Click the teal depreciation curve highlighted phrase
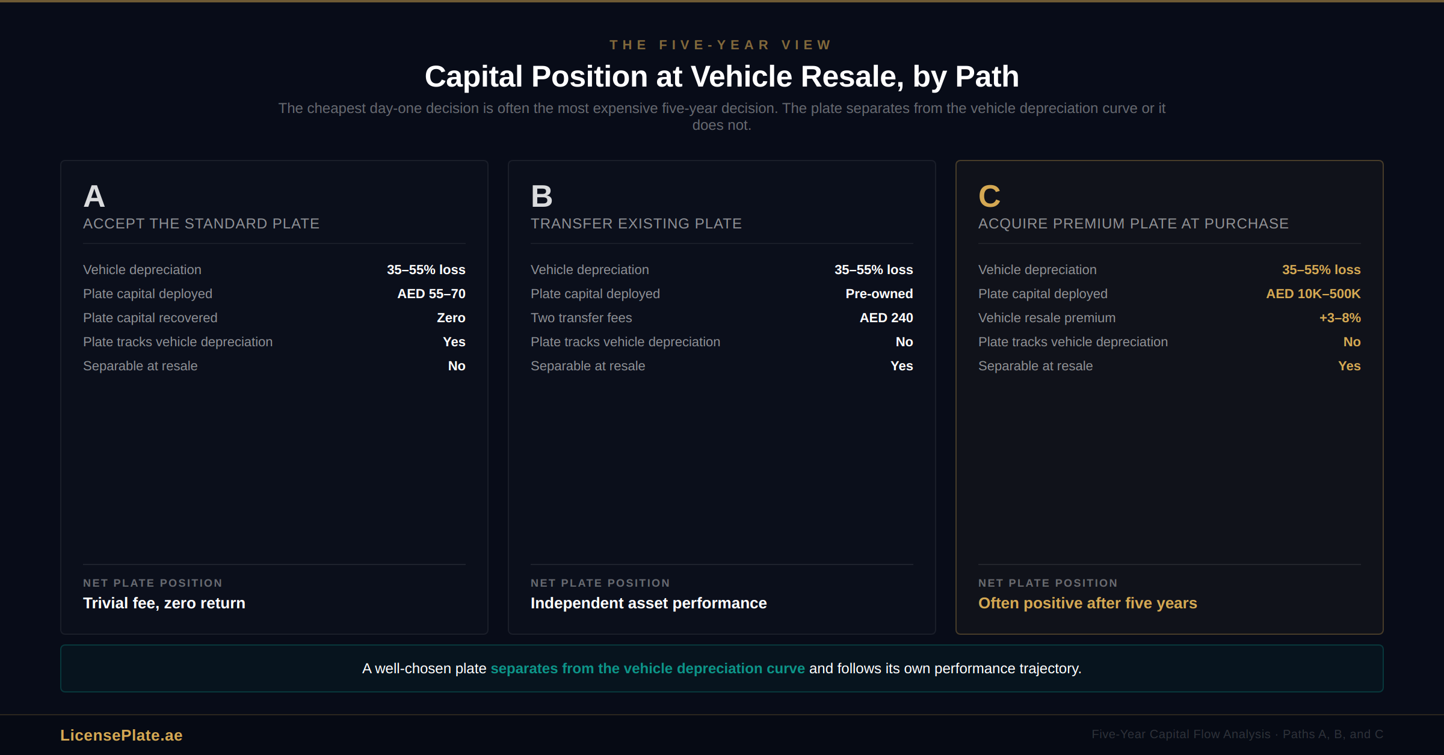This screenshot has height=755, width=1444. (x=647, y=668)
